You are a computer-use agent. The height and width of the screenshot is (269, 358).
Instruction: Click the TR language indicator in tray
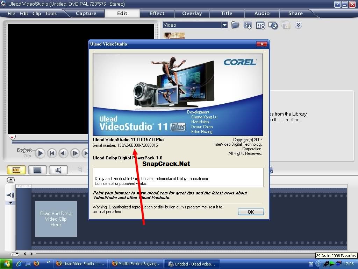(311, 264)
